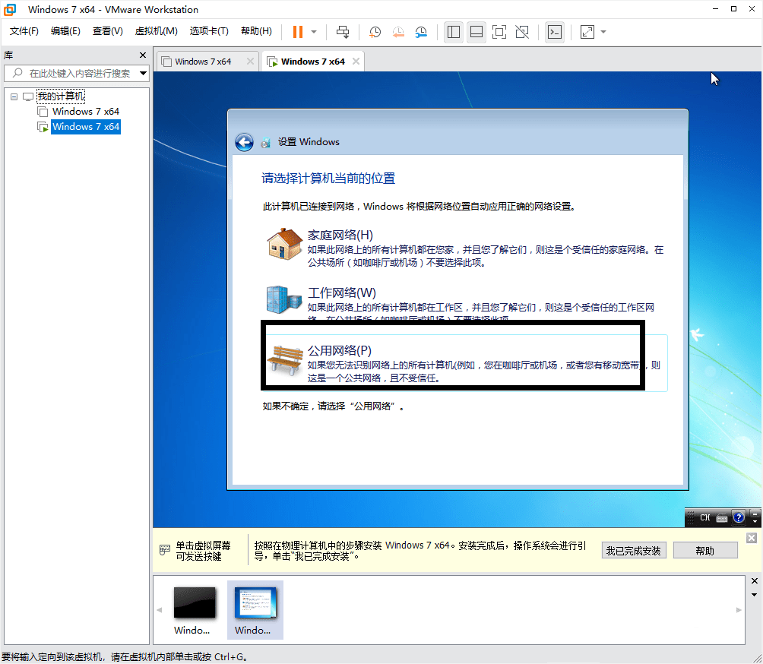Viewport: 763px width, 664px height.
Task: Open the 帮助(H) menu
Action: (256, 31)
